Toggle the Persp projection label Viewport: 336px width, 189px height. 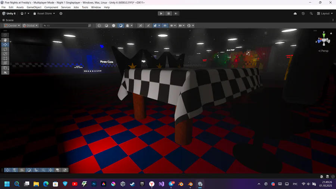click(x=323, y=51)
